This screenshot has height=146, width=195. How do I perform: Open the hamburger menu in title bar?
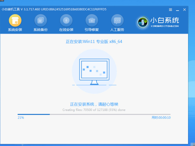(171, 10)
